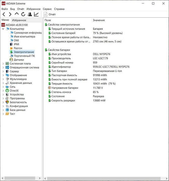The width and height of the screenshot is (169, 181).
Task: Expand the Операционная система node
Action: (3, 67)
